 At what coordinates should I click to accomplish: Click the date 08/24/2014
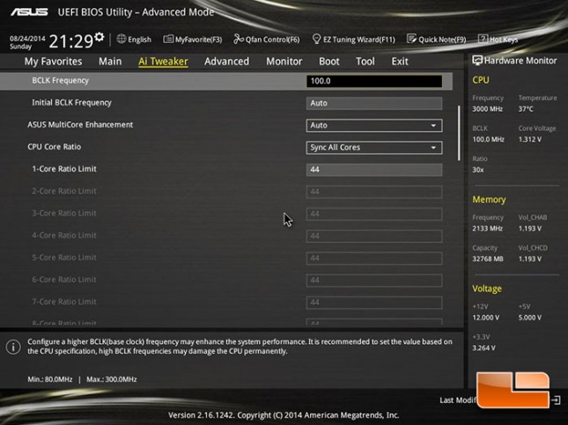pyautogui.click(x=27, y=39)
